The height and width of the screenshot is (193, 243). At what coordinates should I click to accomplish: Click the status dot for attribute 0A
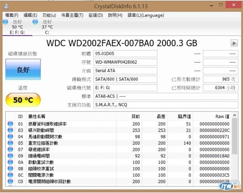pos(11,162)
